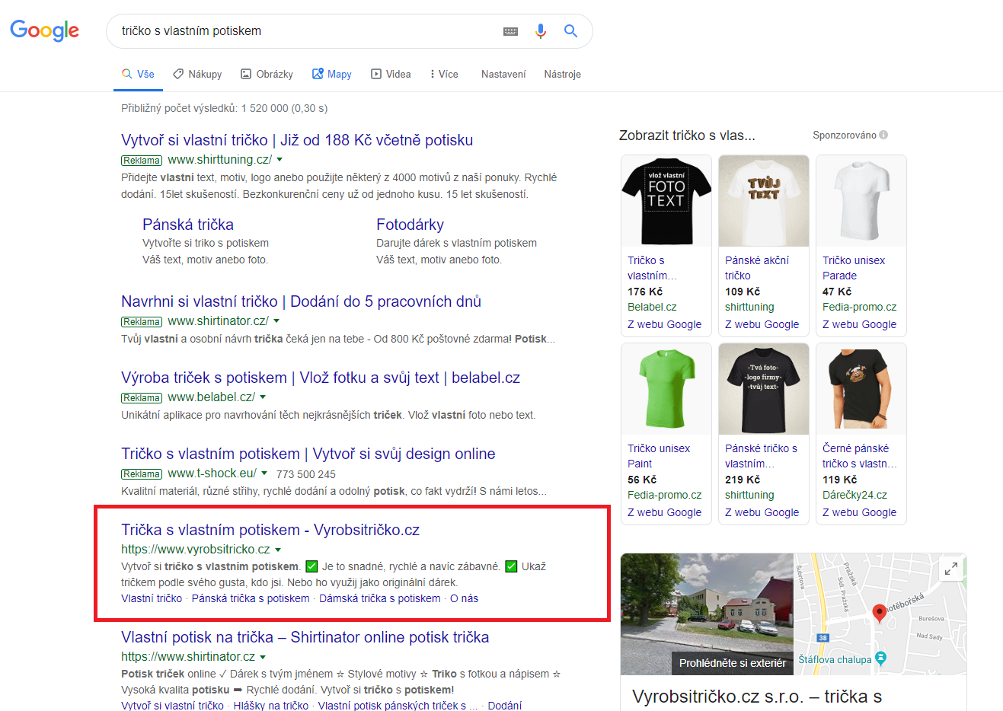
Task: Click the magnifier search button
Action: (x=570, y=31)
